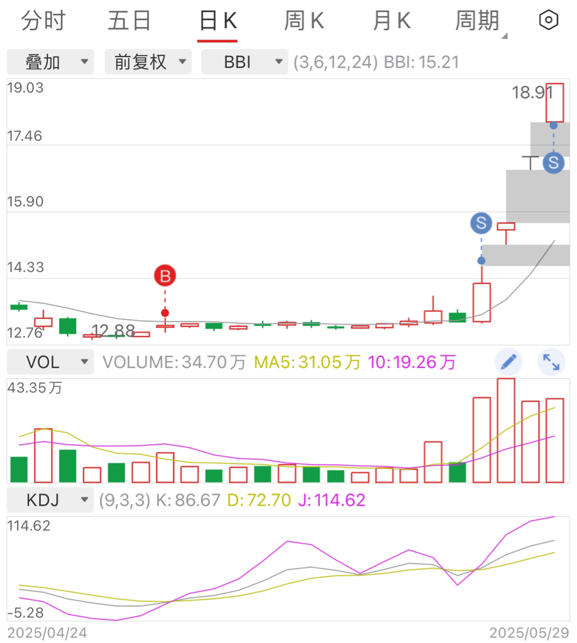This screenshot has height=643, width=577.
Task: Open the 前复权 adjustment dropdown
Action: point(148,62)
